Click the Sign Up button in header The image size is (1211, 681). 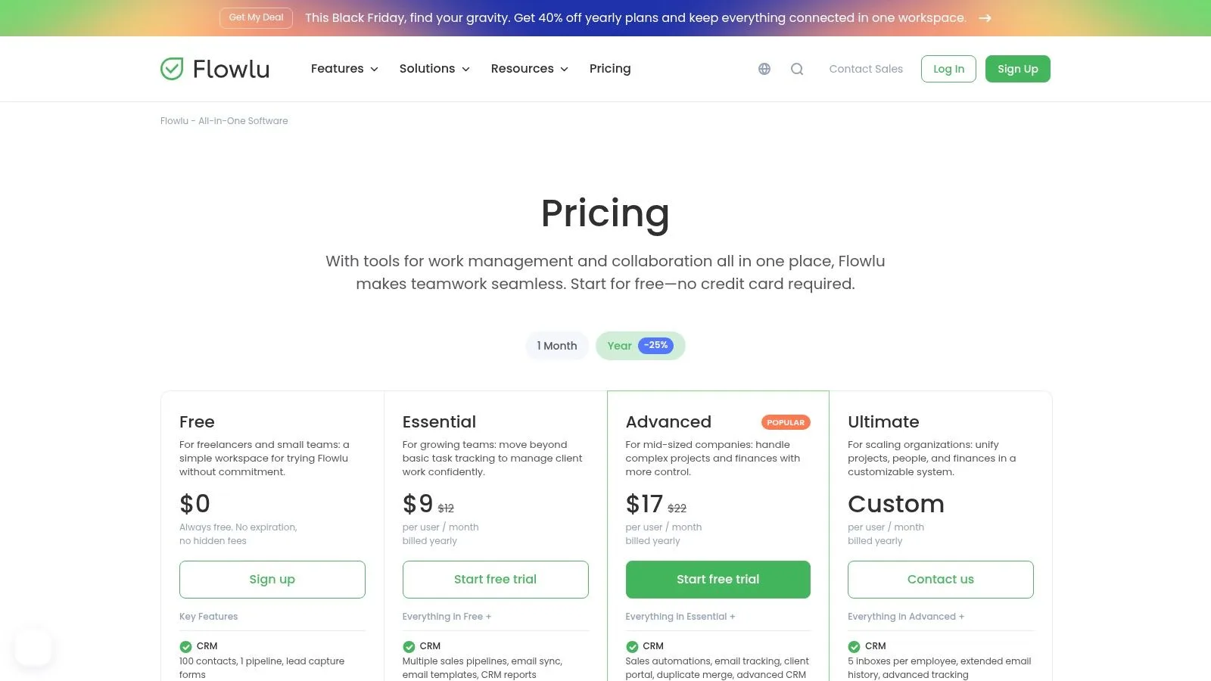tap(1018, 69)
